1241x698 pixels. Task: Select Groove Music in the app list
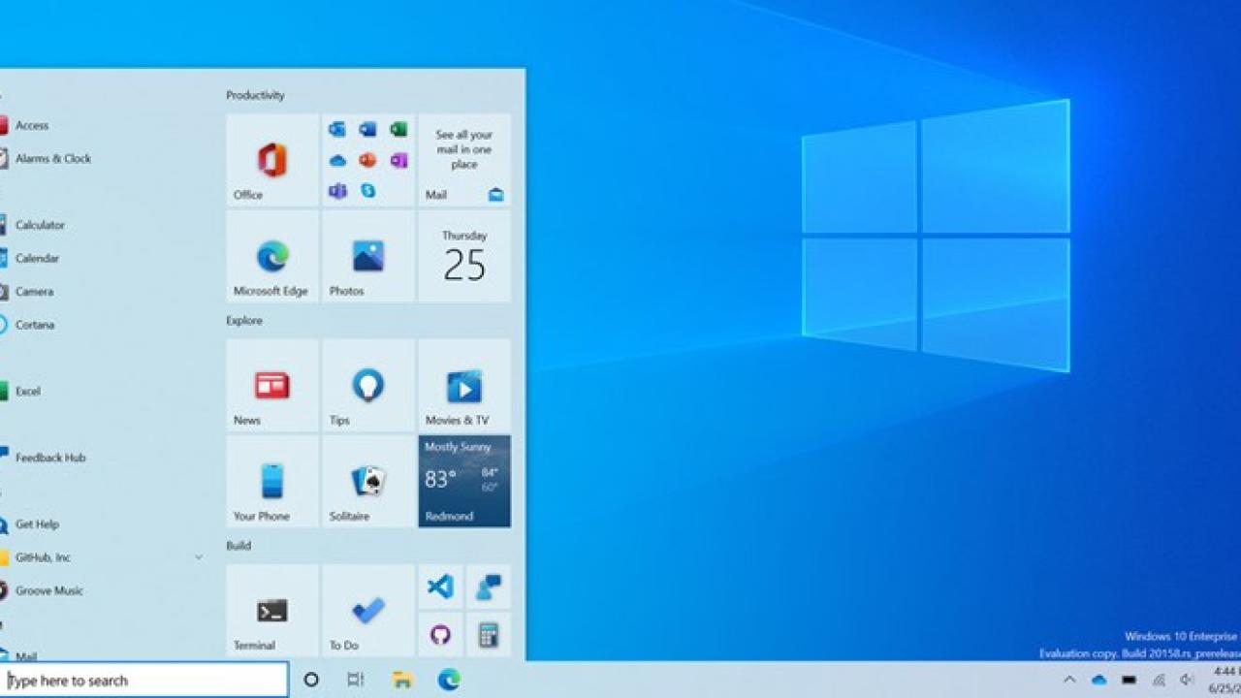(x=48, y=590)
